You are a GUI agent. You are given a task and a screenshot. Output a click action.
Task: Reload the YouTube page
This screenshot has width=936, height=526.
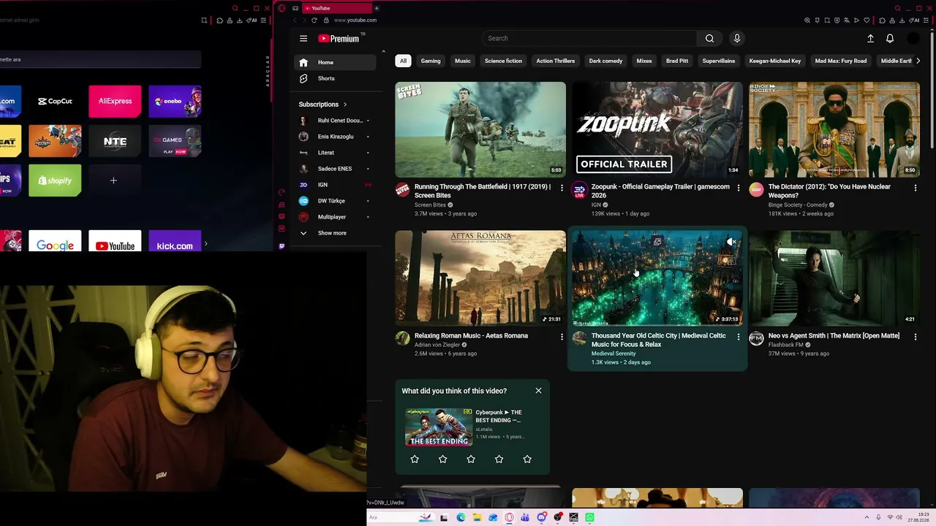(314, 20)
